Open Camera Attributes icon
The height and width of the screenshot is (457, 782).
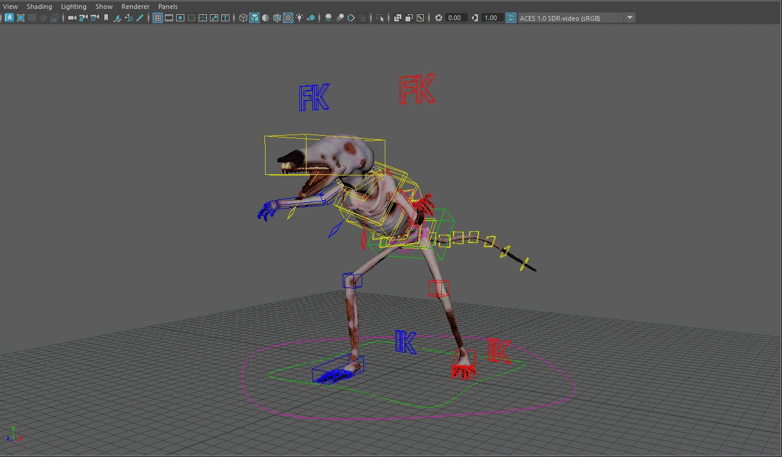tap(95, 18)
